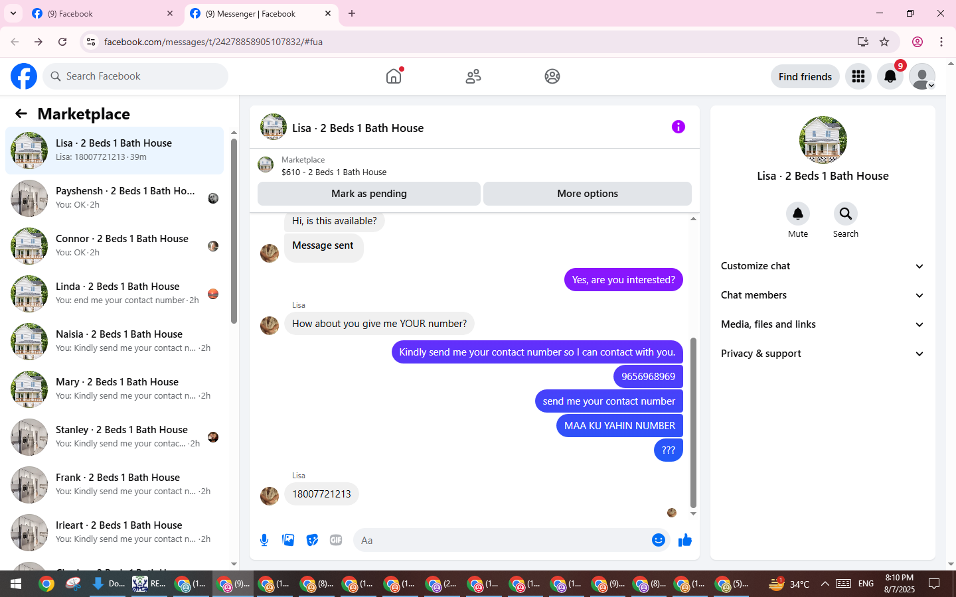Reload the page in Chrome
The image size is (956, 597).
62,42
